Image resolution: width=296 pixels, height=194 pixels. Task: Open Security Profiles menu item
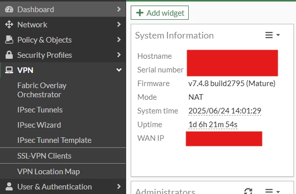point(63,55)
